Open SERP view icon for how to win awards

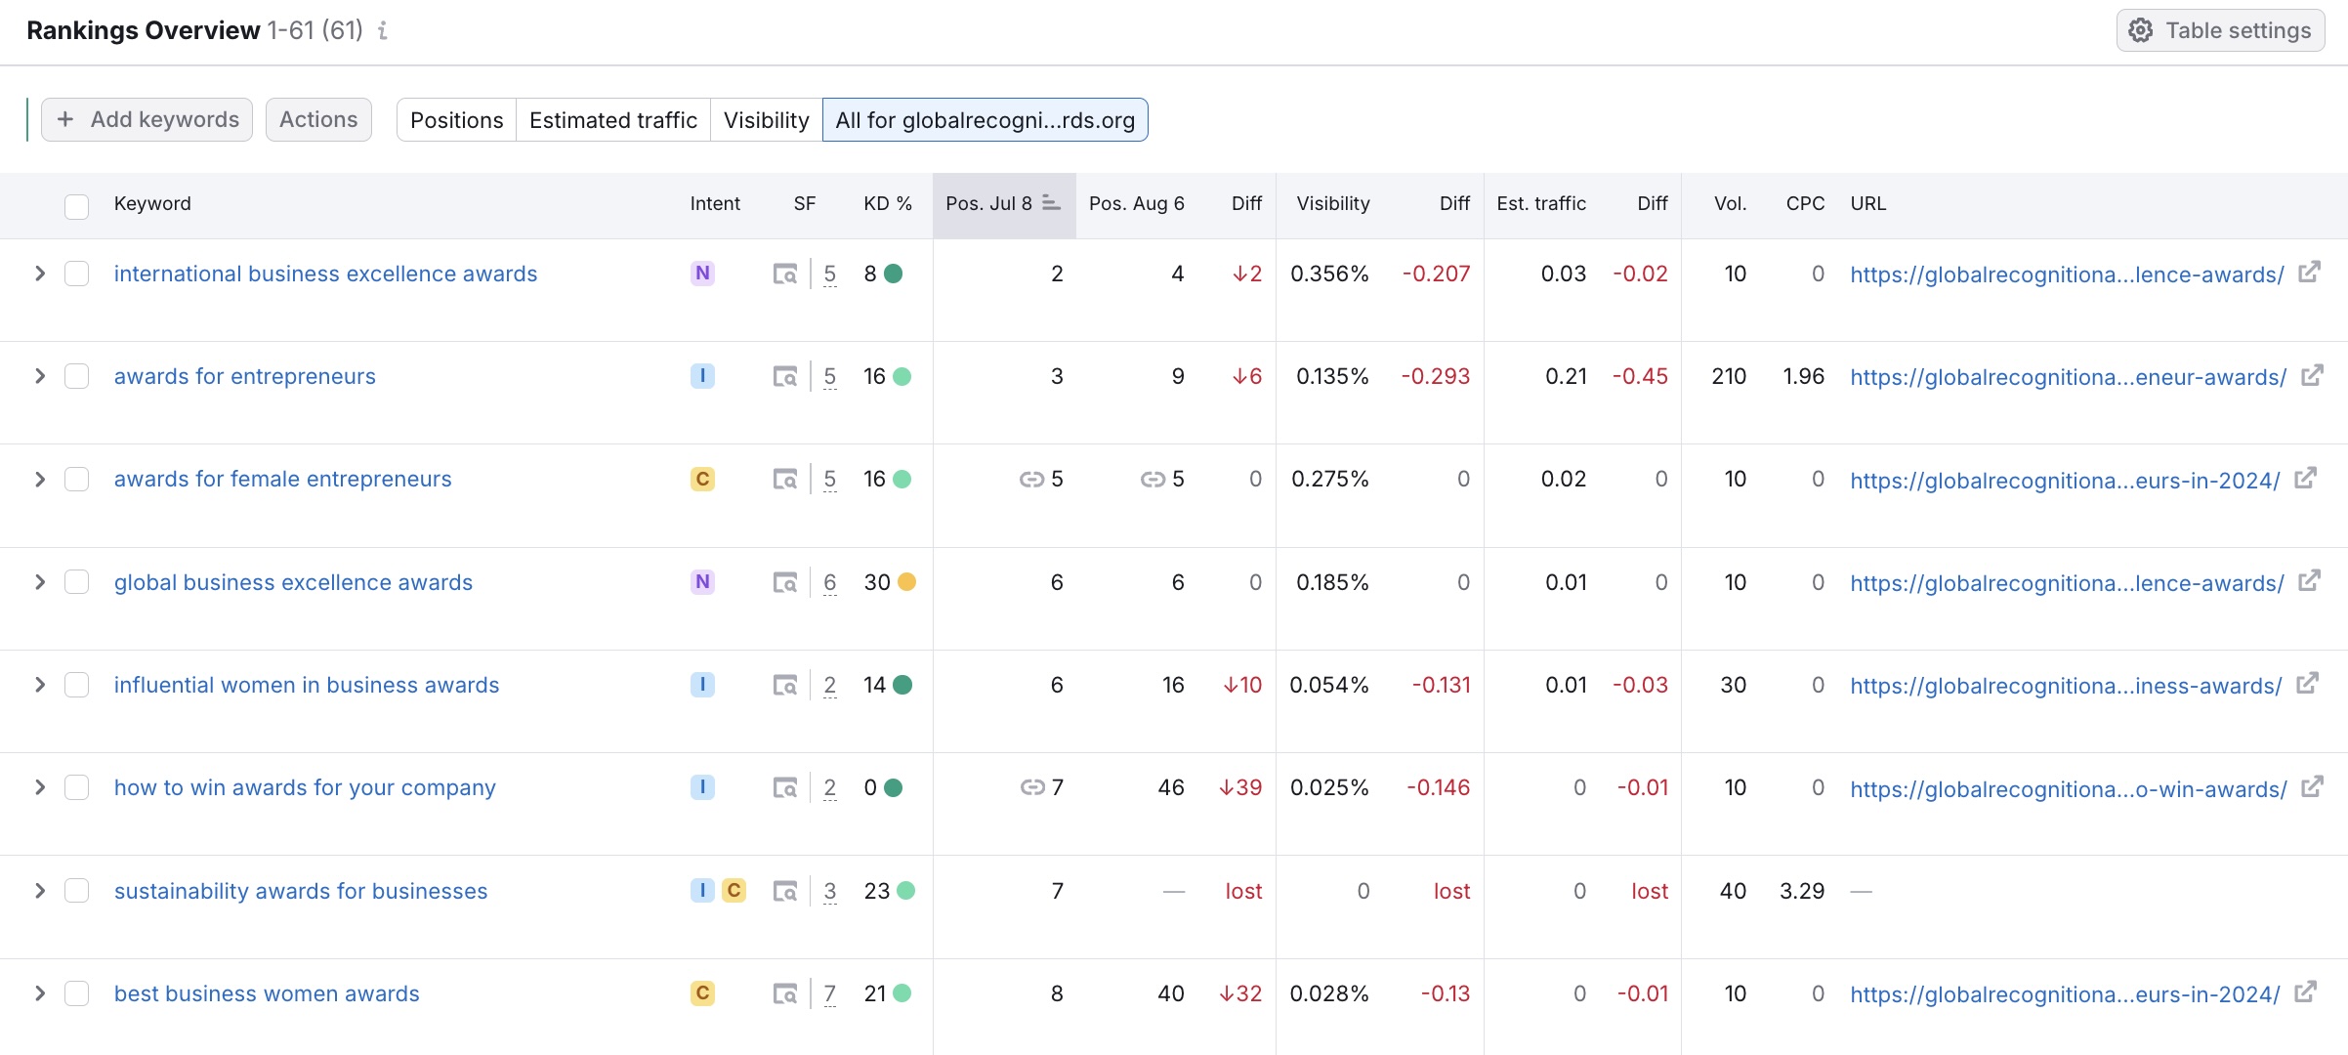(x=785, y=788)
